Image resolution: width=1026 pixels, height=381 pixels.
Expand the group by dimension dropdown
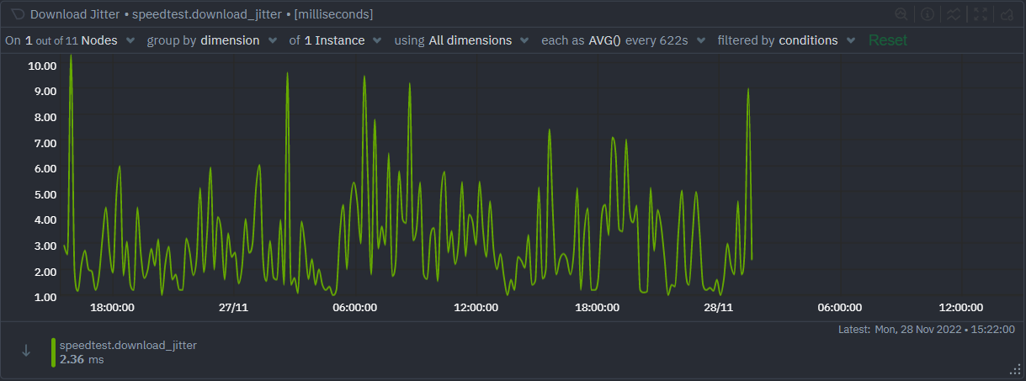[x=213, y=40]
